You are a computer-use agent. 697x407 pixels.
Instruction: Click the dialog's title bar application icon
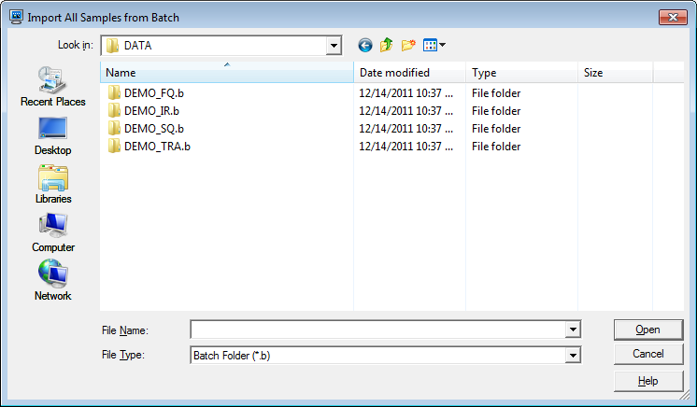(x=17, y=17)
